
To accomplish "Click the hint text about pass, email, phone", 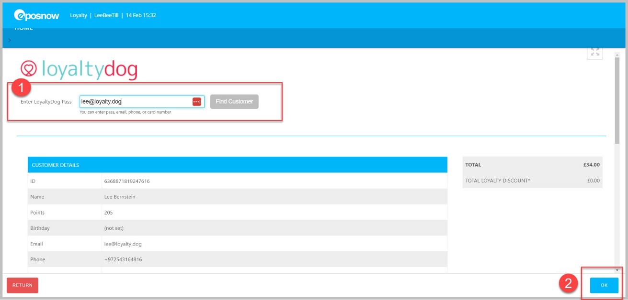I will (126, 112).
